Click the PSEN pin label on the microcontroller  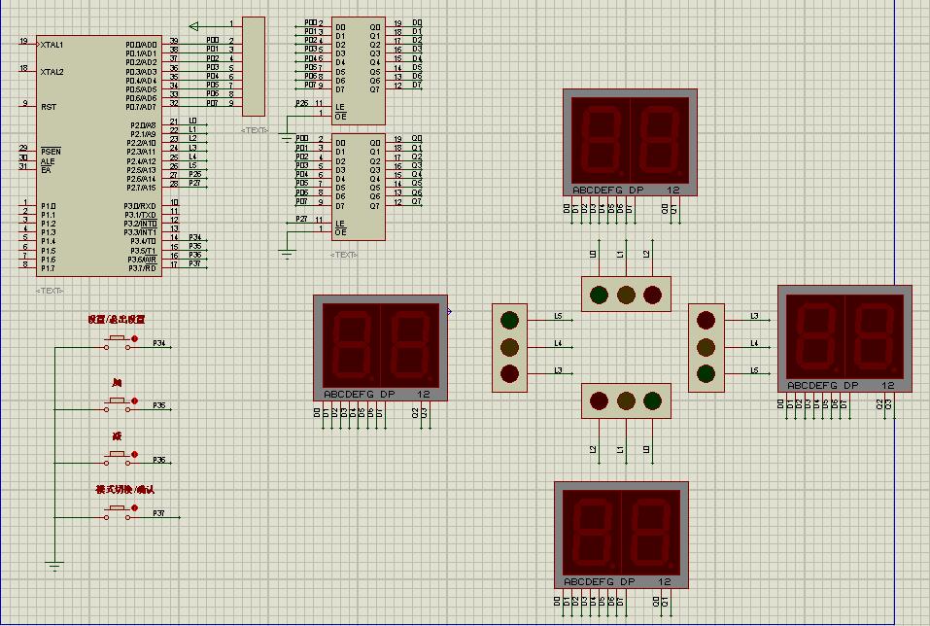click(51, 152)
